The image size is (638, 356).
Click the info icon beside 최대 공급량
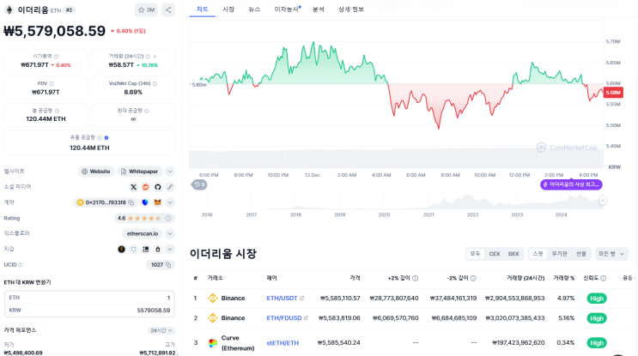pyautogui.click(x=147, y=111)
